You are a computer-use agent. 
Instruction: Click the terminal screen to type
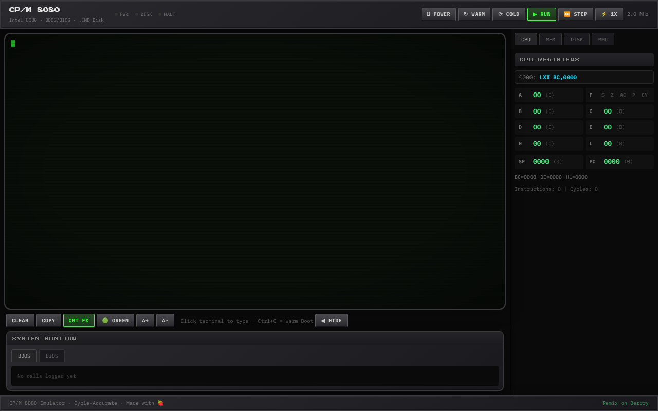(x=255, y=172)
